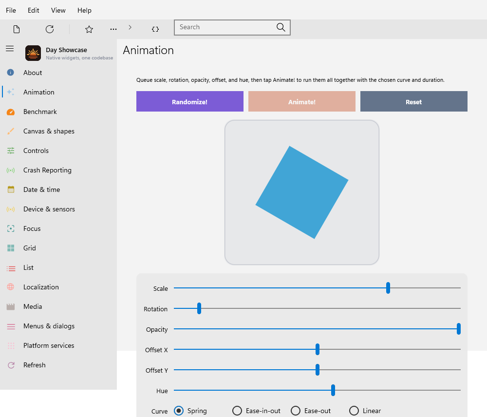Expand the toolbar overflow chevron

[130, 27]
